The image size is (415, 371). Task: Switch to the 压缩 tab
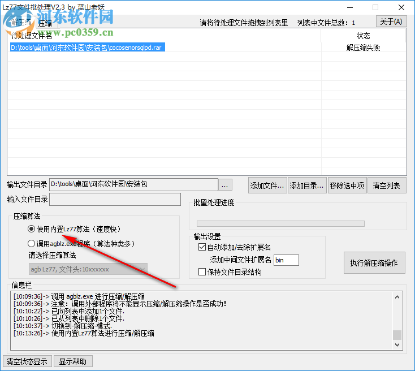click(46, 23)
